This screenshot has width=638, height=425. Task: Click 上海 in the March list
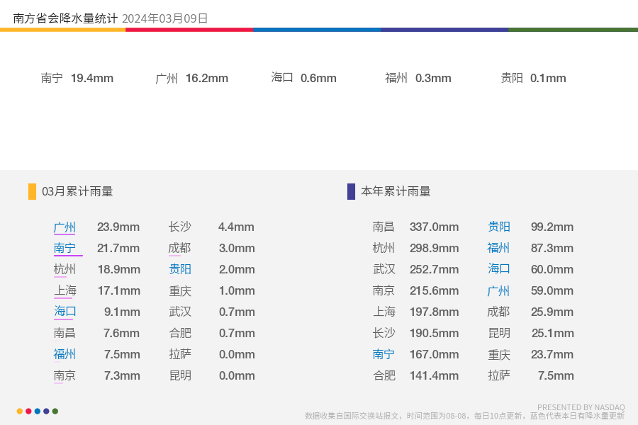click(65, 290)
